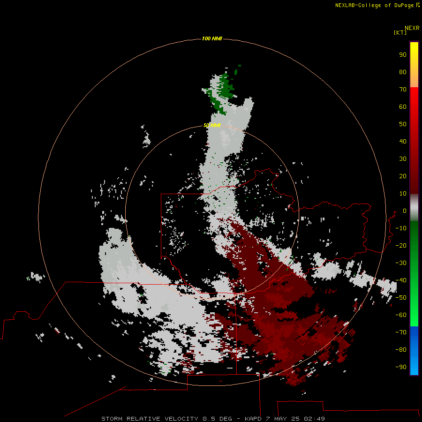This screenshot has height=422, width=422.
Task: Click the blue bottom segment of colorbar
Action: (414, 351)
